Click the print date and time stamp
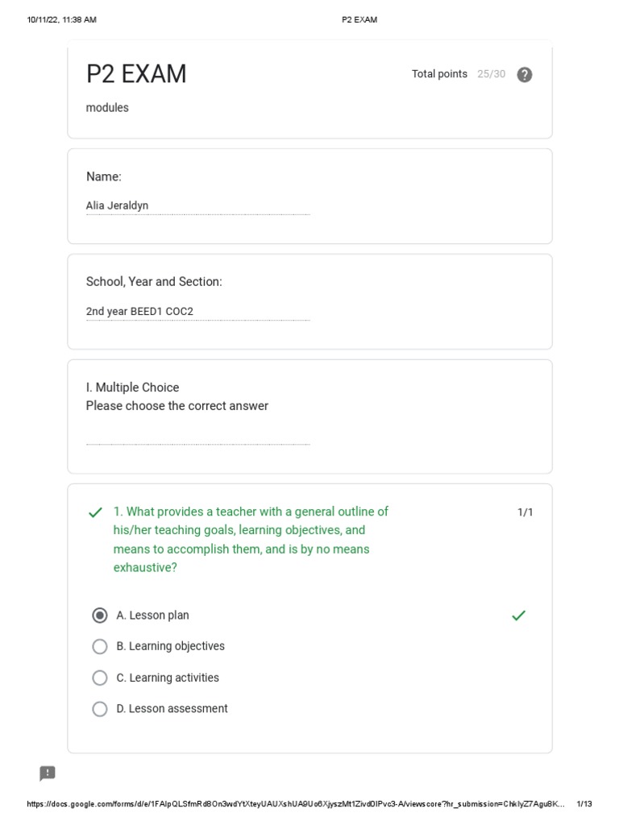Image resolution: width=619 pixels, height=825 pixels. 61,19
